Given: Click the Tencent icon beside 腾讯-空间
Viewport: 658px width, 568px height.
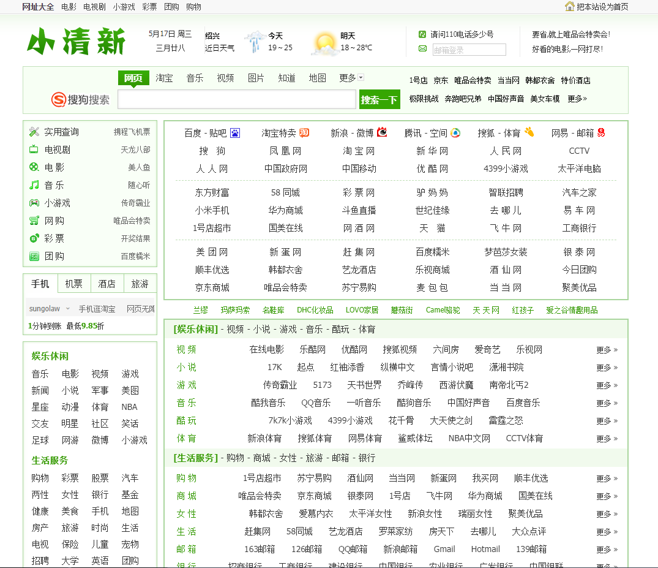Looking at the screenshot, I should tap(455, 133).
